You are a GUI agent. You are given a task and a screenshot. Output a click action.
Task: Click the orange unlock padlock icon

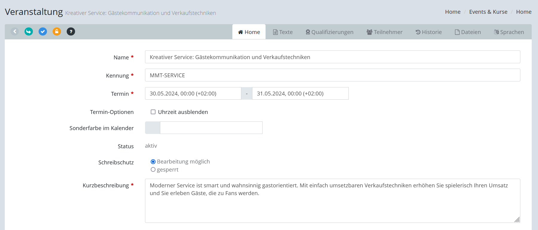click(57, 32)
